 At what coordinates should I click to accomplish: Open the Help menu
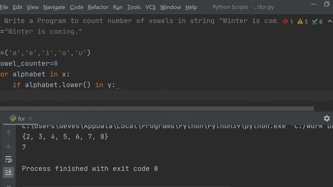click(191, 7)
